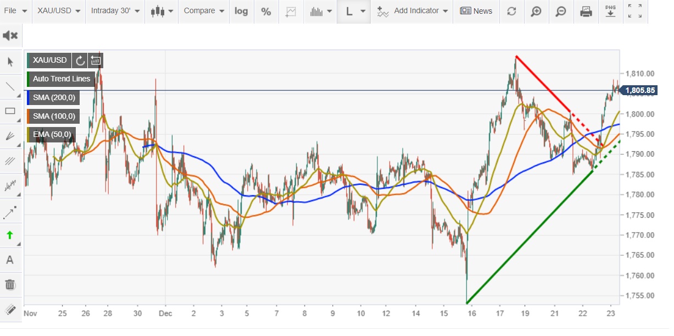Toggle logarithmic scale with log button
The height and width of the screenshot is (336, 674).
(x=241, y=11)
